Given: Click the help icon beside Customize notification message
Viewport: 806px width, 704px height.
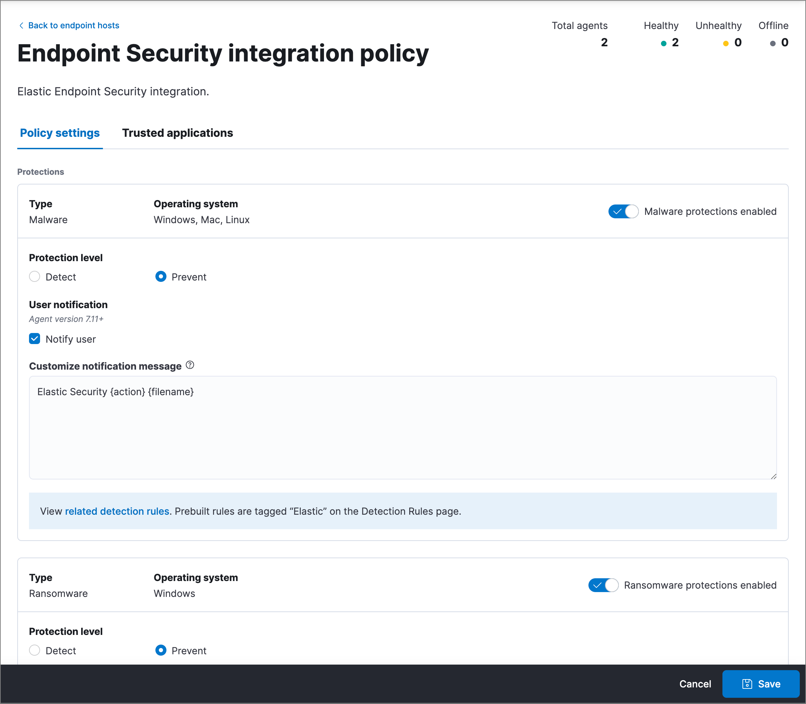Looking at the screenshot, I should [x=190, y=365].
